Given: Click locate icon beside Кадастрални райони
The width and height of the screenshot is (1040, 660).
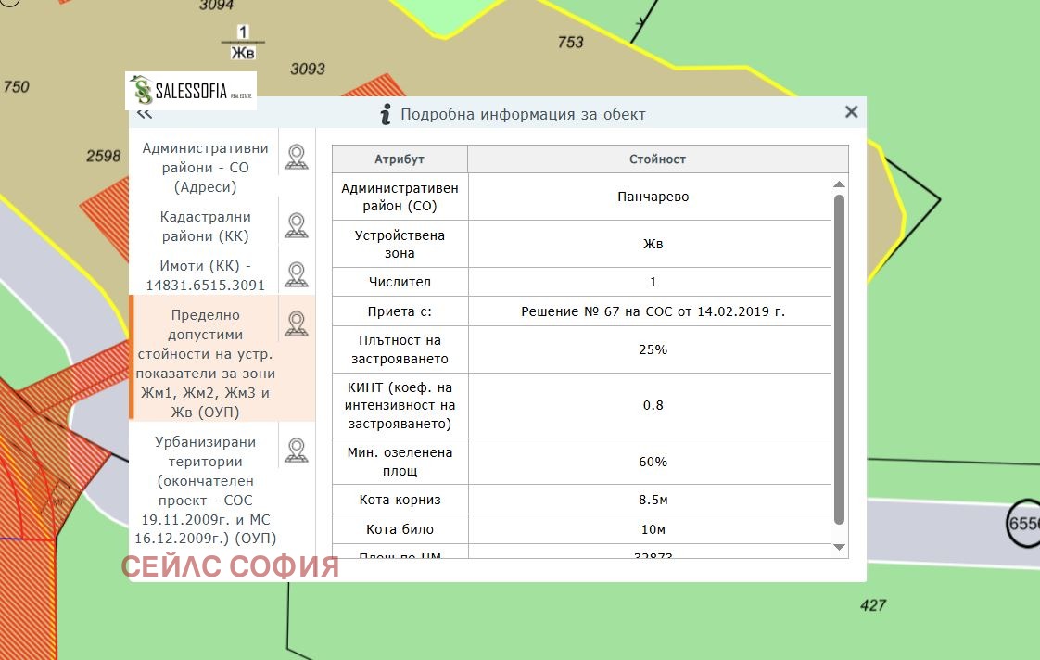Looking at the screenshot, I should (x=296, y=225).
